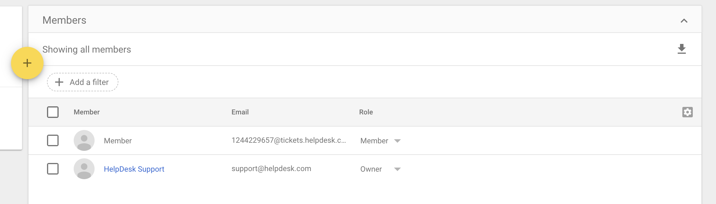The width and height of the screenshot is (716, 204).
Task: Select all members with header checkbox
Action: click(53, 112)
